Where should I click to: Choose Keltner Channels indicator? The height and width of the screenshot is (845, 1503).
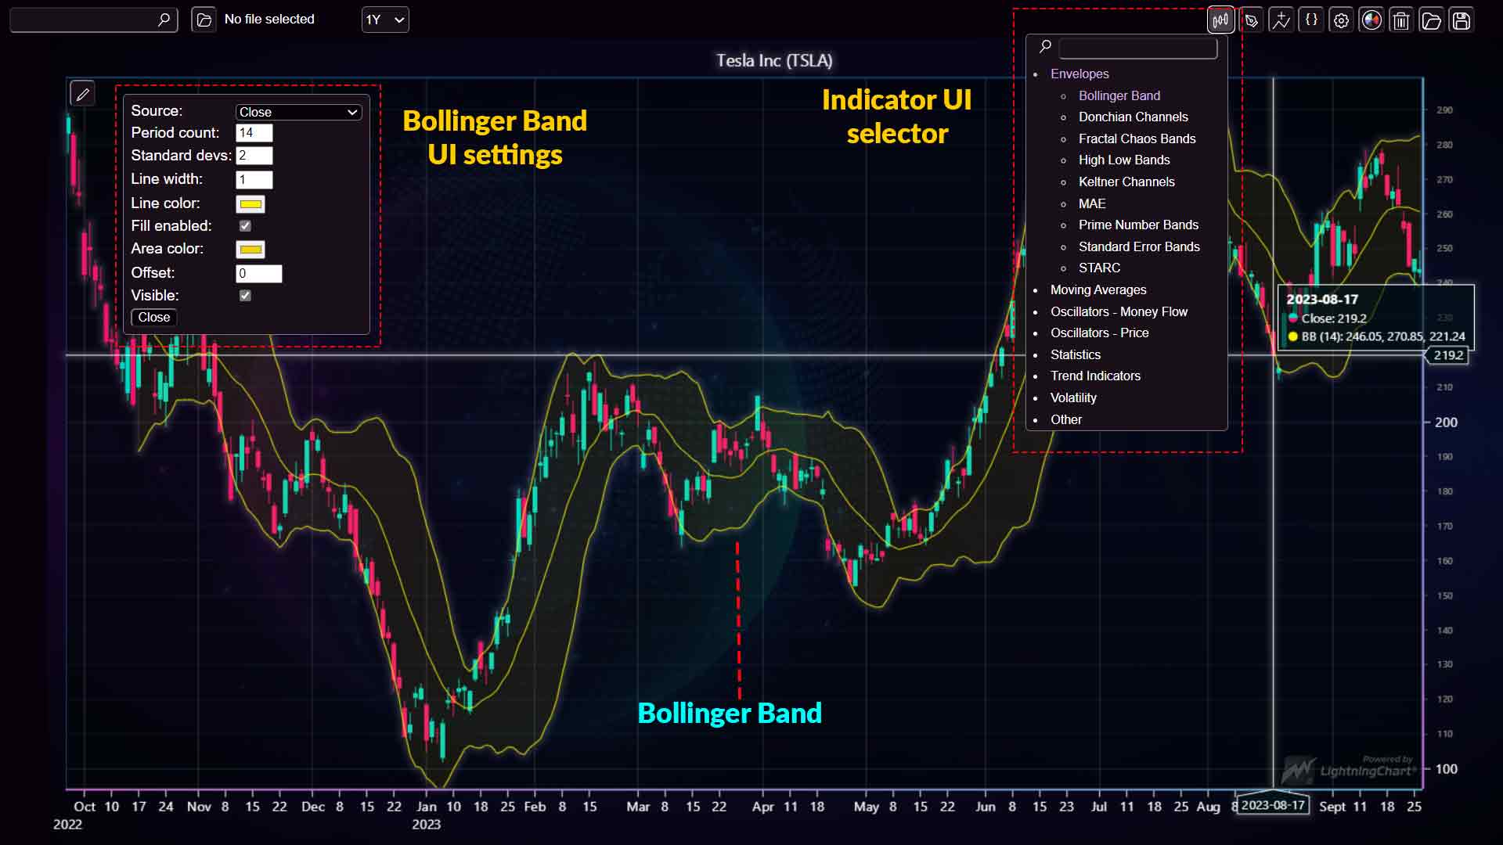(1126, 182)
